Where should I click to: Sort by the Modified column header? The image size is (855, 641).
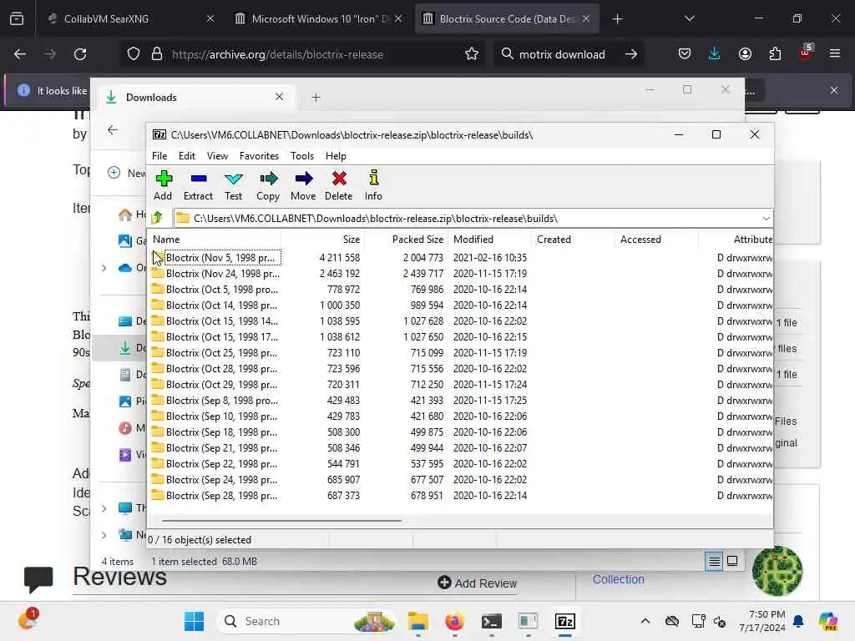pos(489,240)
